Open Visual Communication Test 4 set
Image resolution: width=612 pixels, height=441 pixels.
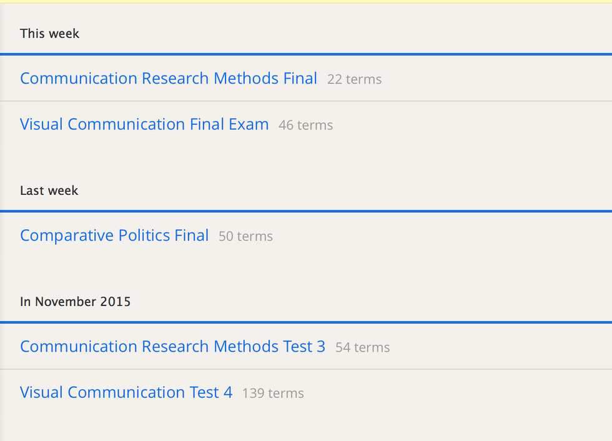coord(126,393)
